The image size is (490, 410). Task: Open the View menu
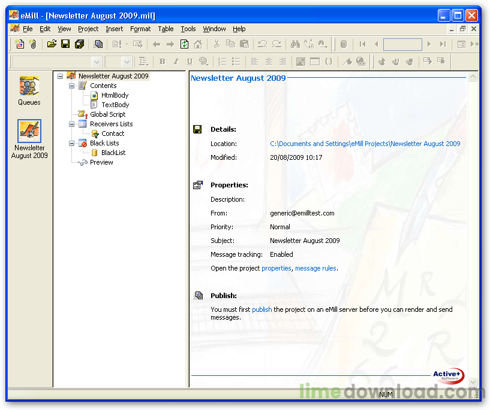pyautogui.click(x=64, y=29)
